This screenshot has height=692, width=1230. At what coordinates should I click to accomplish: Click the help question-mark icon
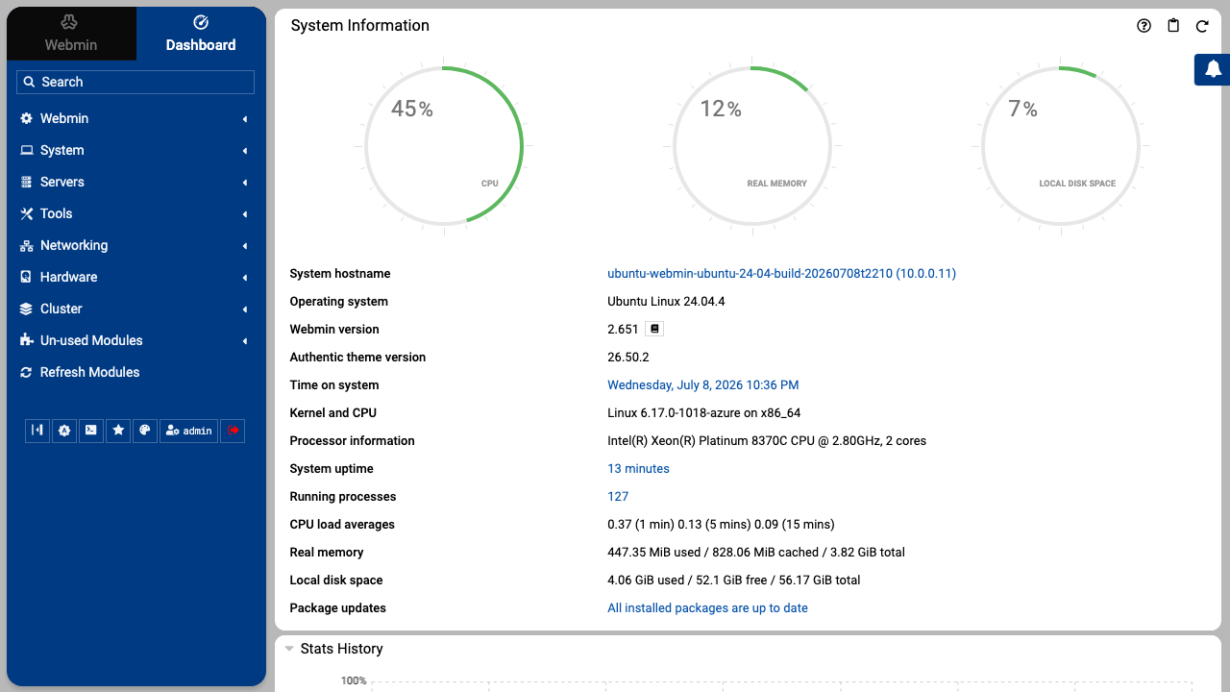(x=1144, y=26)
